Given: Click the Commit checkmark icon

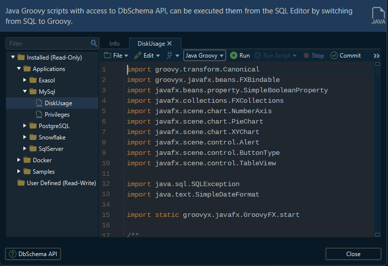Looking at the screenshot, I should [334, 56].
